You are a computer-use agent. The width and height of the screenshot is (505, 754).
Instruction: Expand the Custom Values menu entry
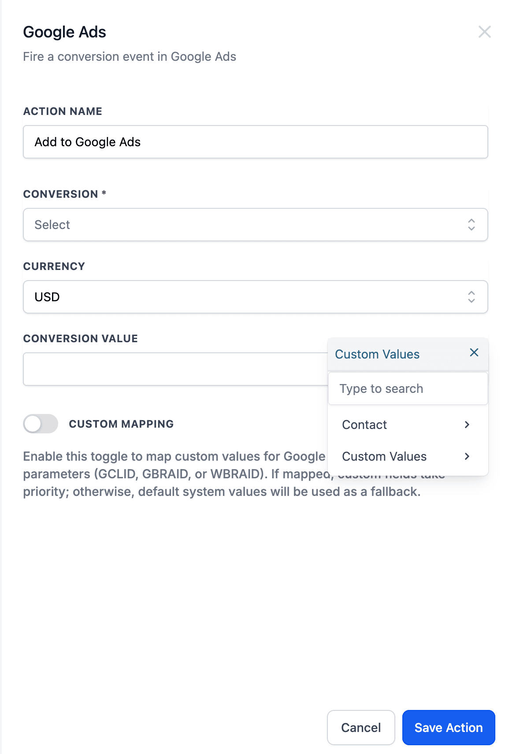(408, 456)
